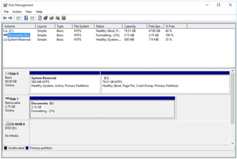
Task: Click the black Unallocated legend swatch
Action: pyautogui.click(x=6, y=148)
